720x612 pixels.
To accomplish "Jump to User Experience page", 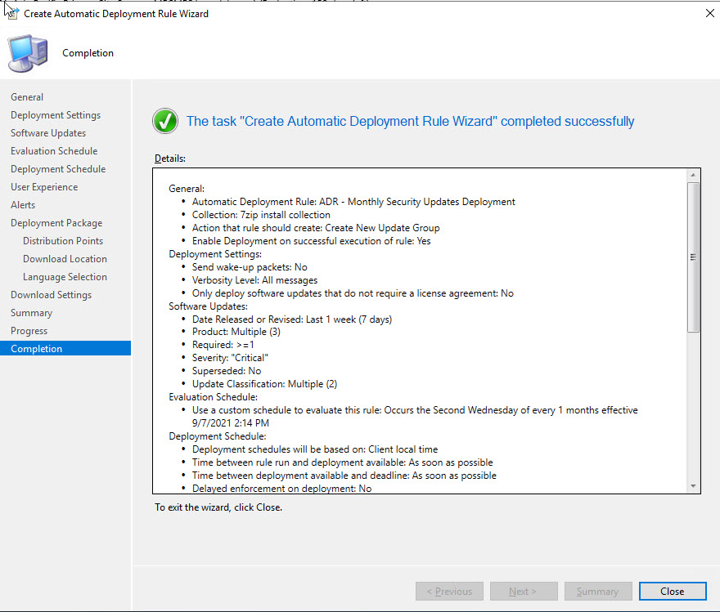I will [x=44, y=187].
